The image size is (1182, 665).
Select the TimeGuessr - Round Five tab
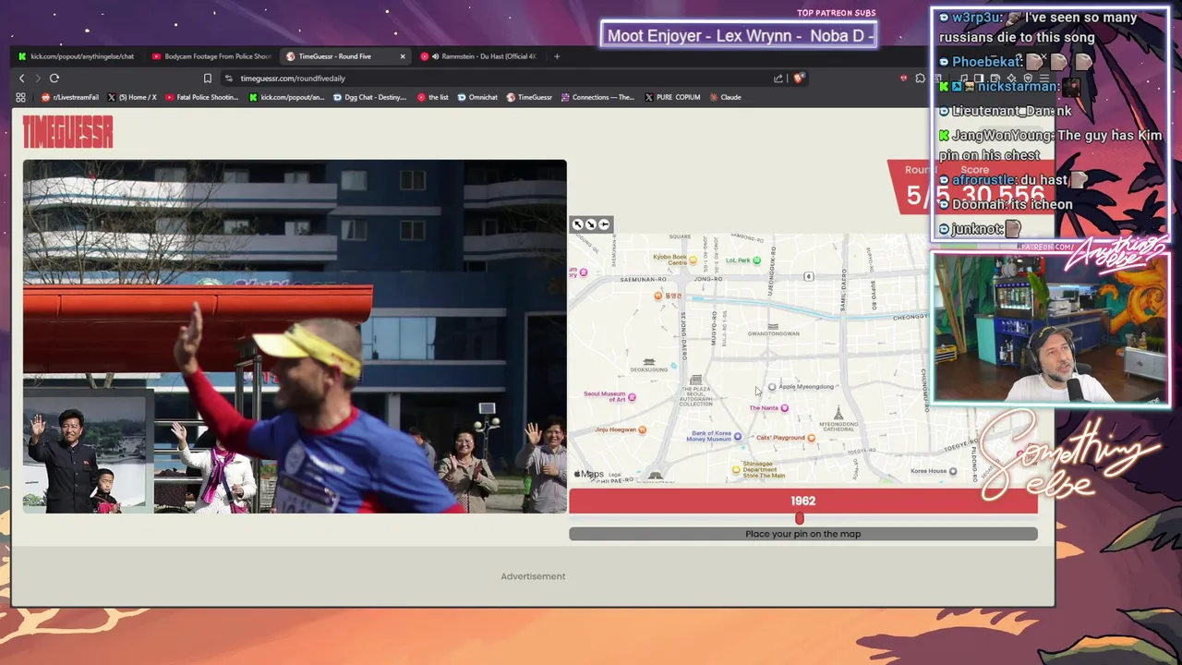click(x=345, y=56)
